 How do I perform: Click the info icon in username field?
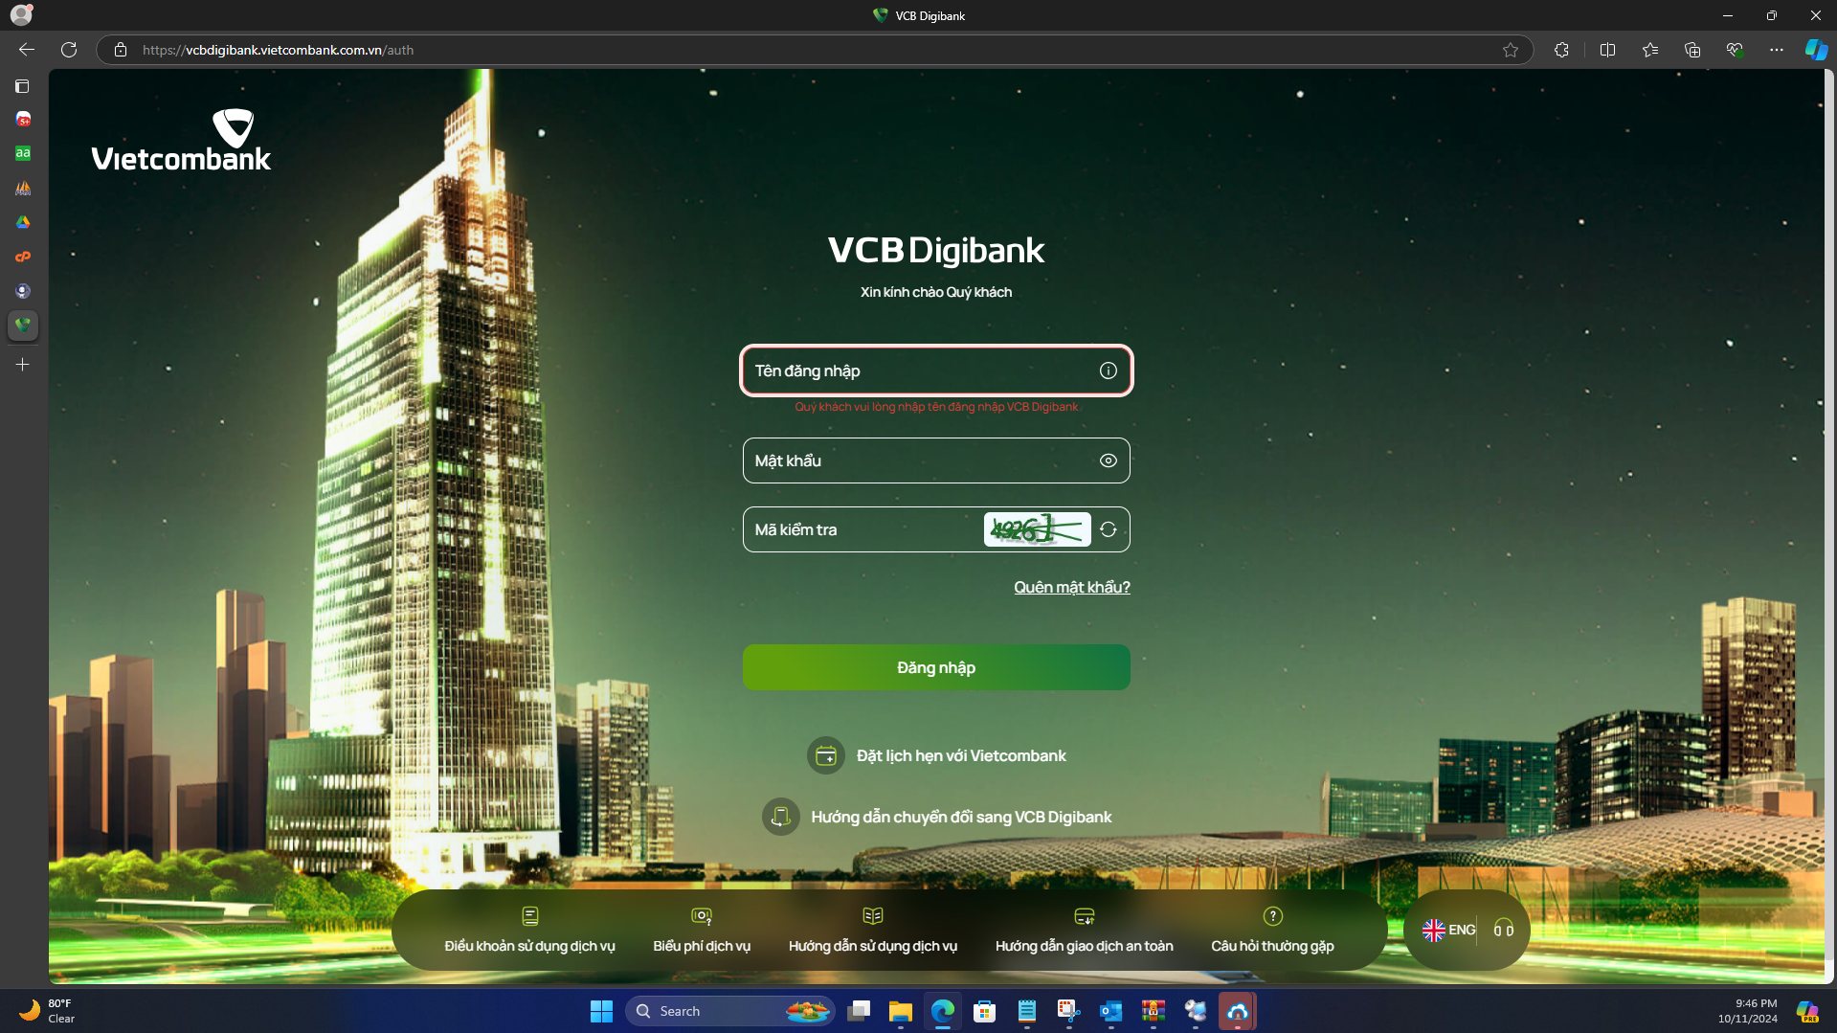click(1108, 371)
